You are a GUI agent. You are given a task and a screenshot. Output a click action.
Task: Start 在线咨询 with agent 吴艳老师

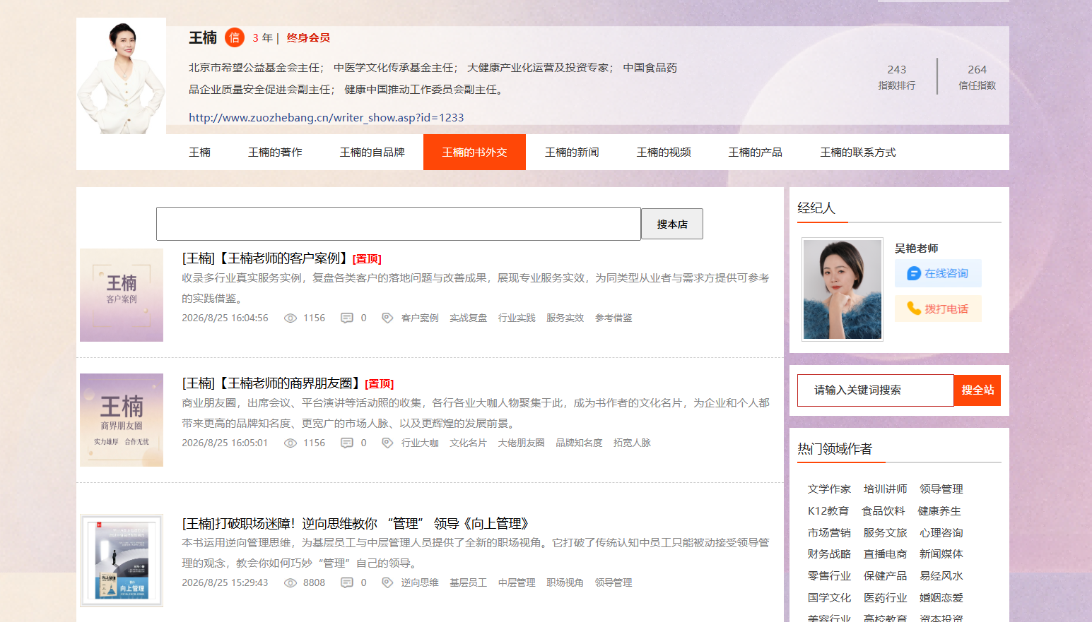click(938, 273)
